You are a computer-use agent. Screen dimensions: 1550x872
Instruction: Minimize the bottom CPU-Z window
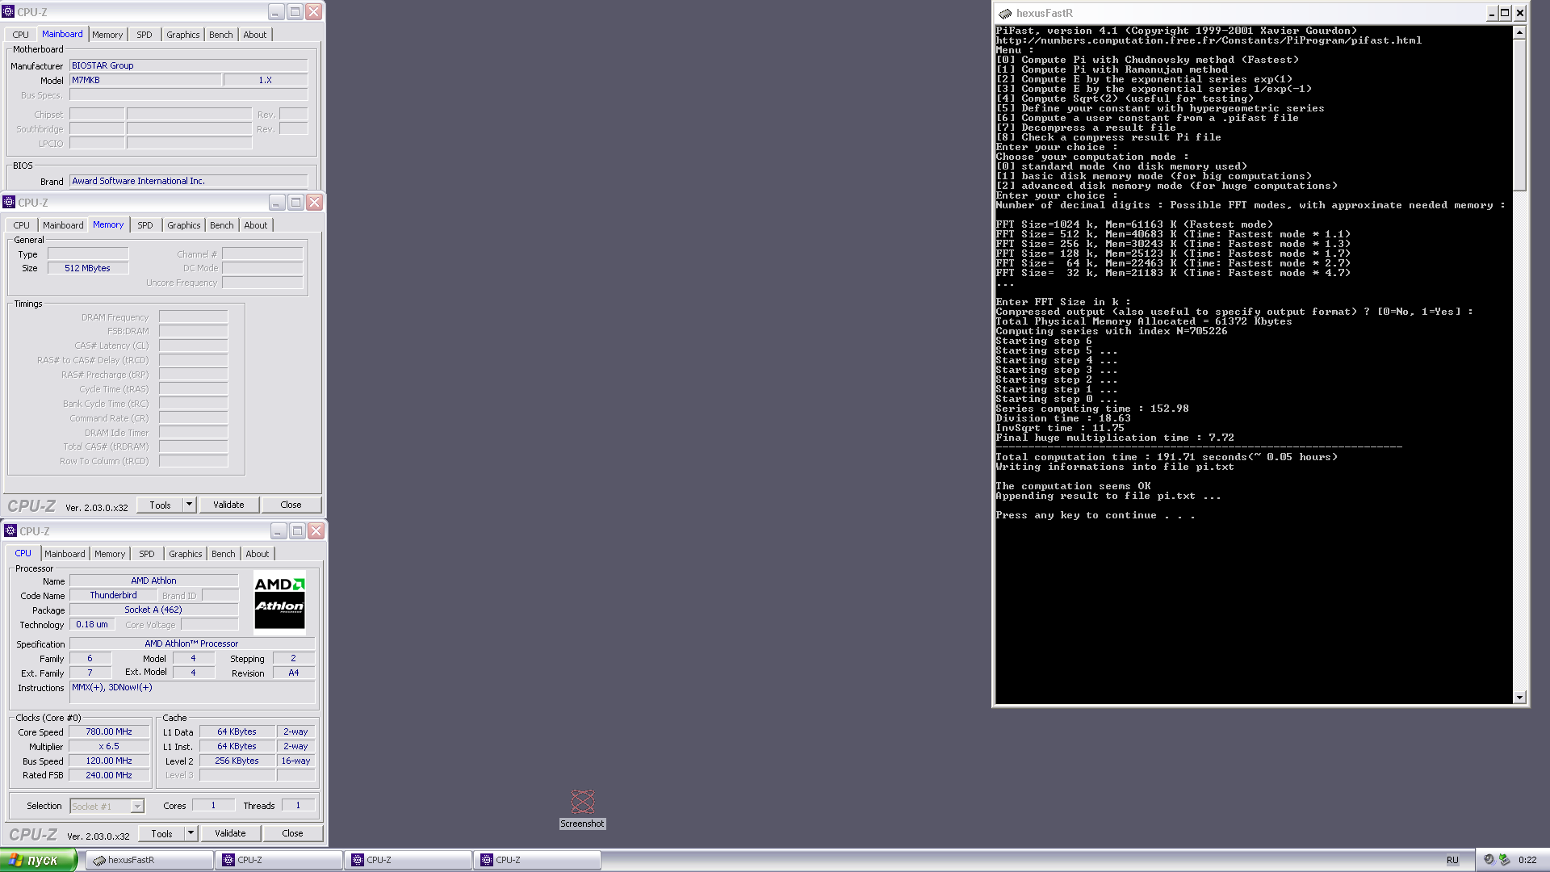point(279,530)
